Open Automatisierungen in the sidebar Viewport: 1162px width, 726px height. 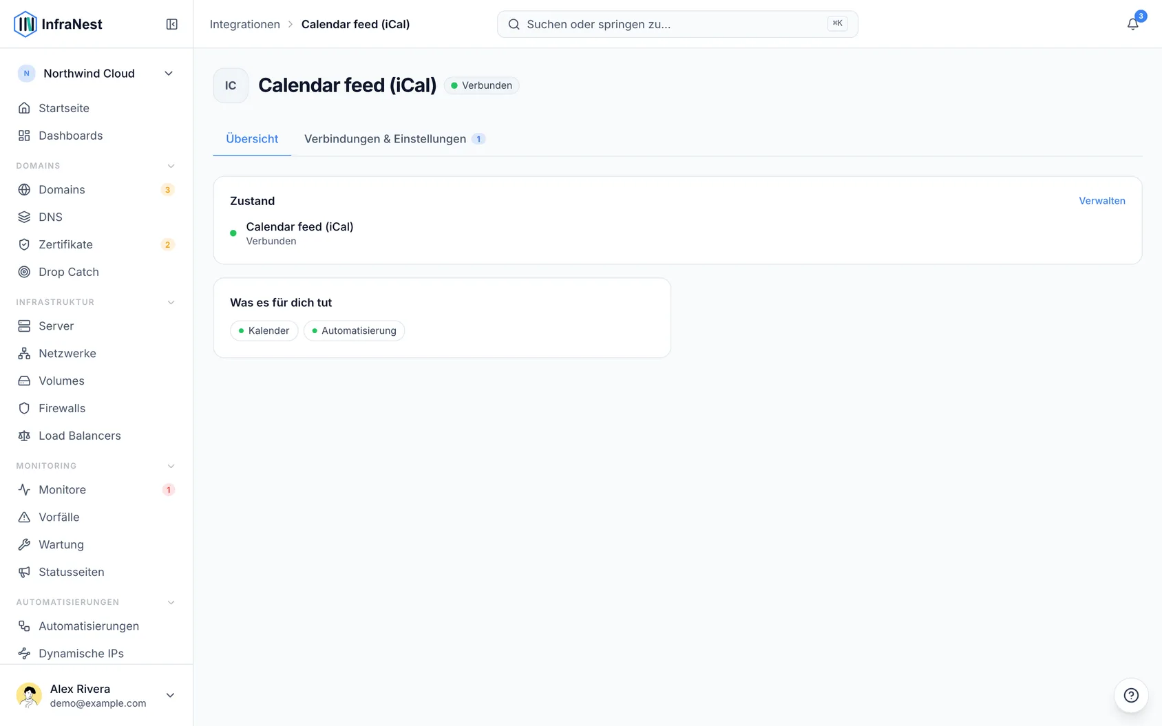pyautogui.click(x=96, y=626)
